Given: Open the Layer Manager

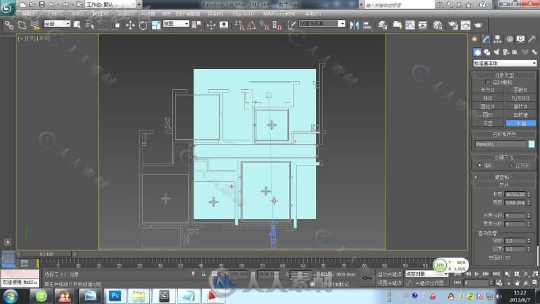Looking at the screenshot, I should (x=383, y=25).
